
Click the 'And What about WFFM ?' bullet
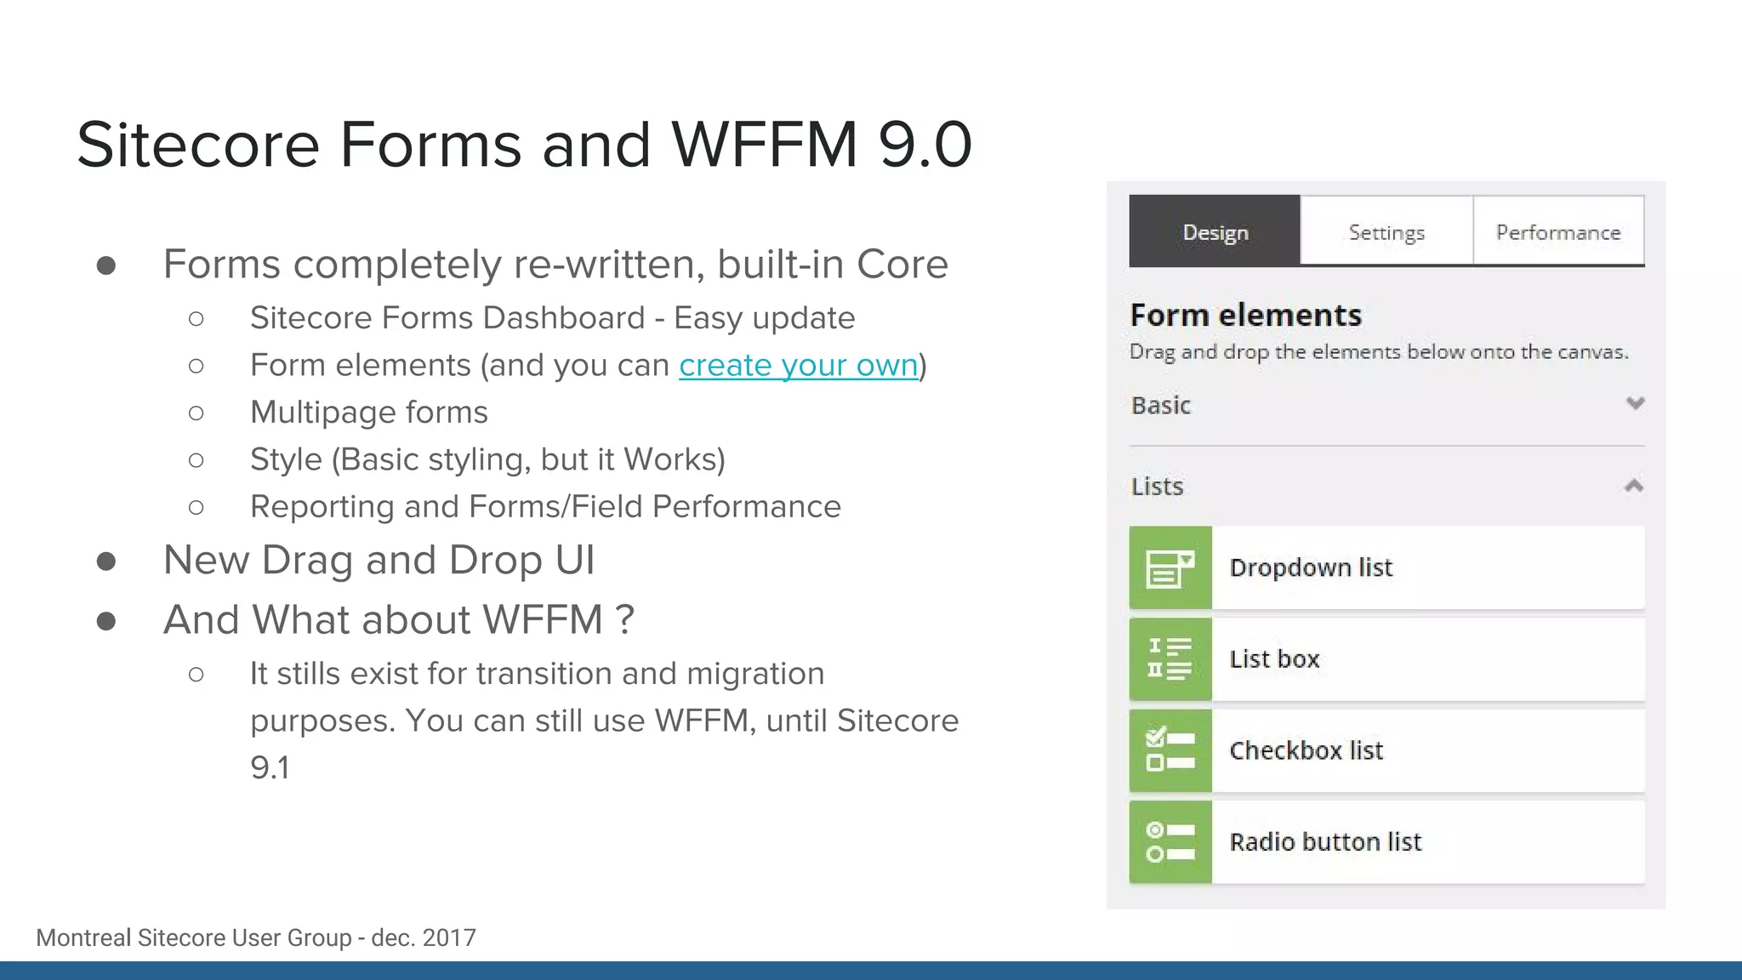click(399, 619)
